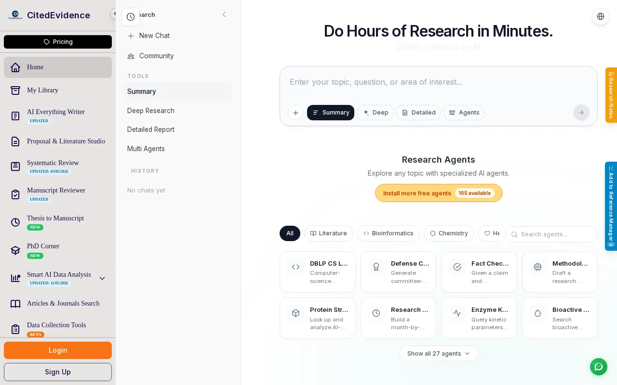
Task: Filter agents by Chemistry
Action: [449, 233]
